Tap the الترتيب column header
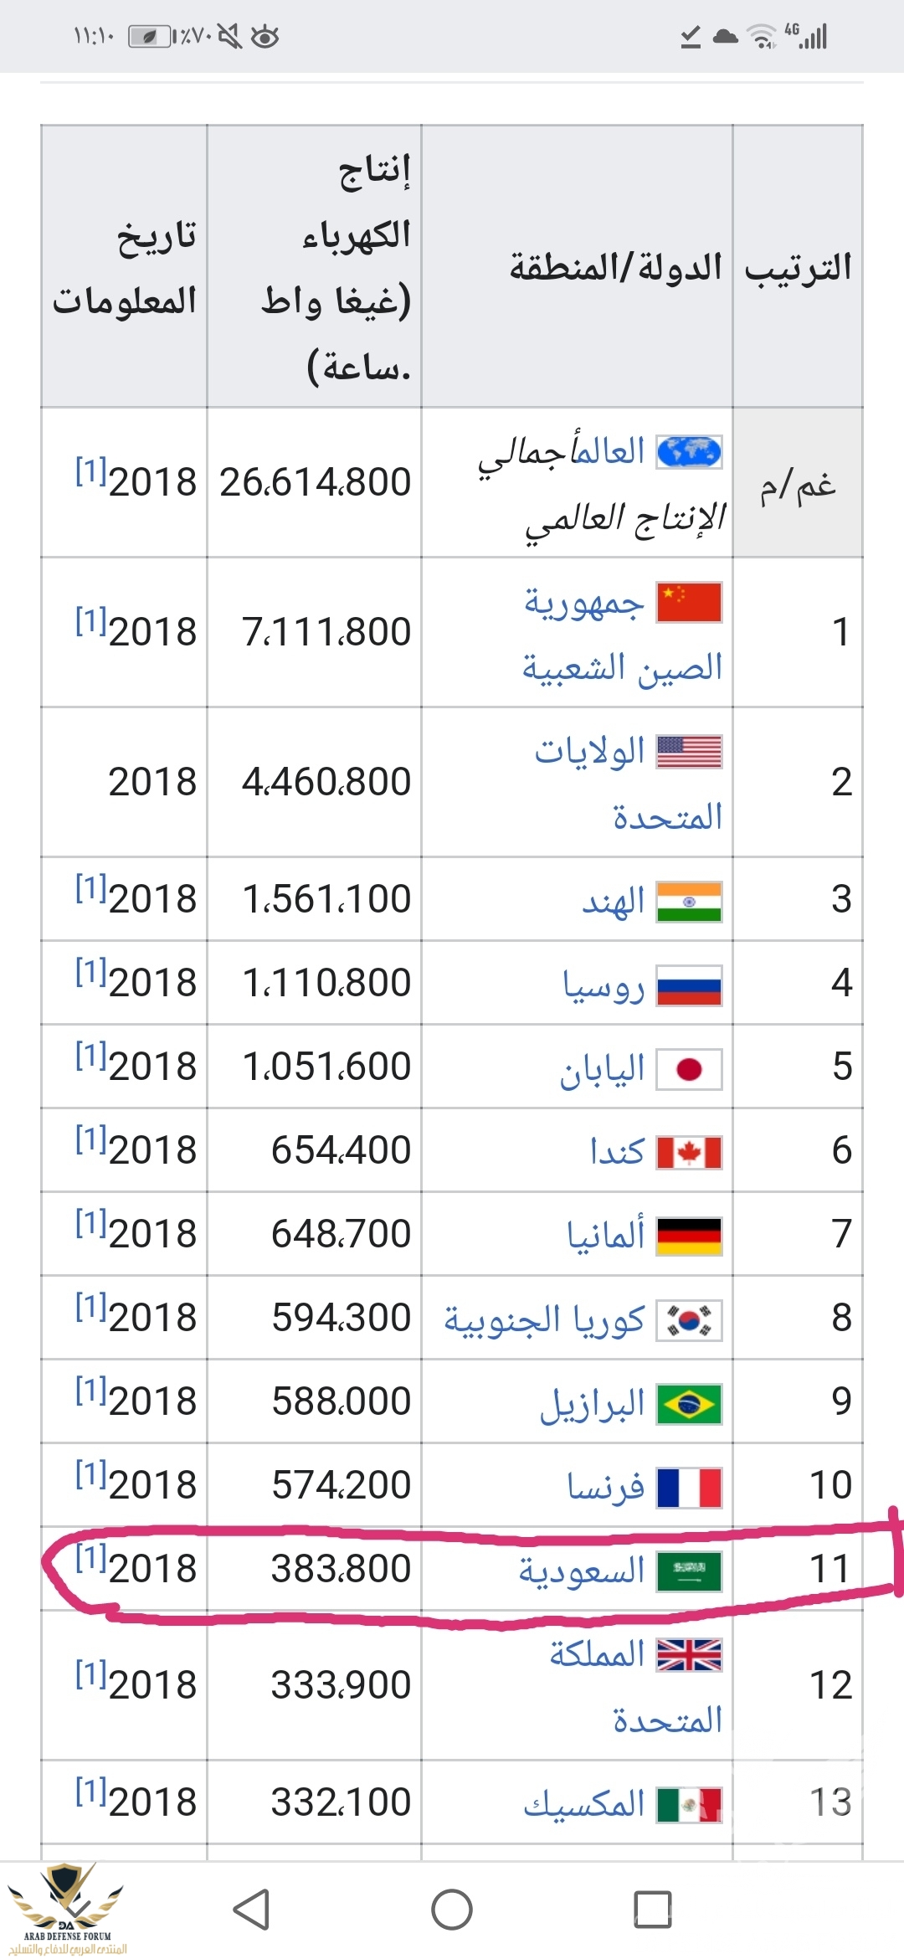 point(798,268)
